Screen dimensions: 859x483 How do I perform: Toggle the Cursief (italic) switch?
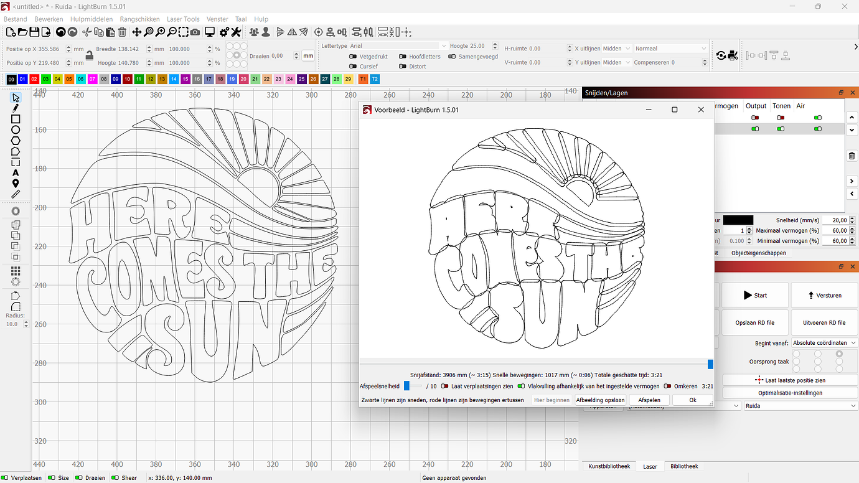[354, 66]
